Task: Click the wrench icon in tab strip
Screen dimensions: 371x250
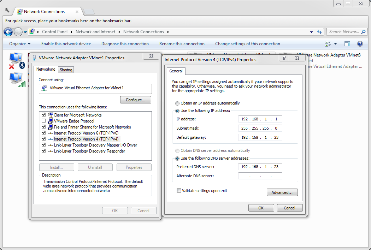Action: pyautogui.click(x=7, y=10)
